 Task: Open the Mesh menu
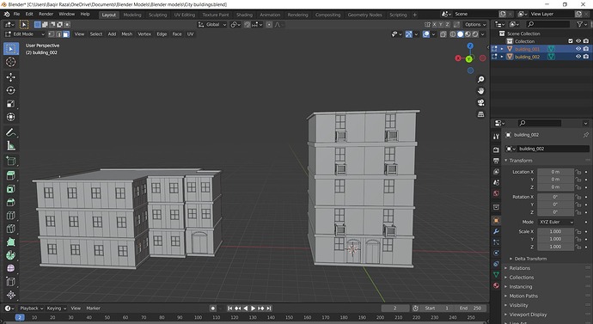coord(126,34)
